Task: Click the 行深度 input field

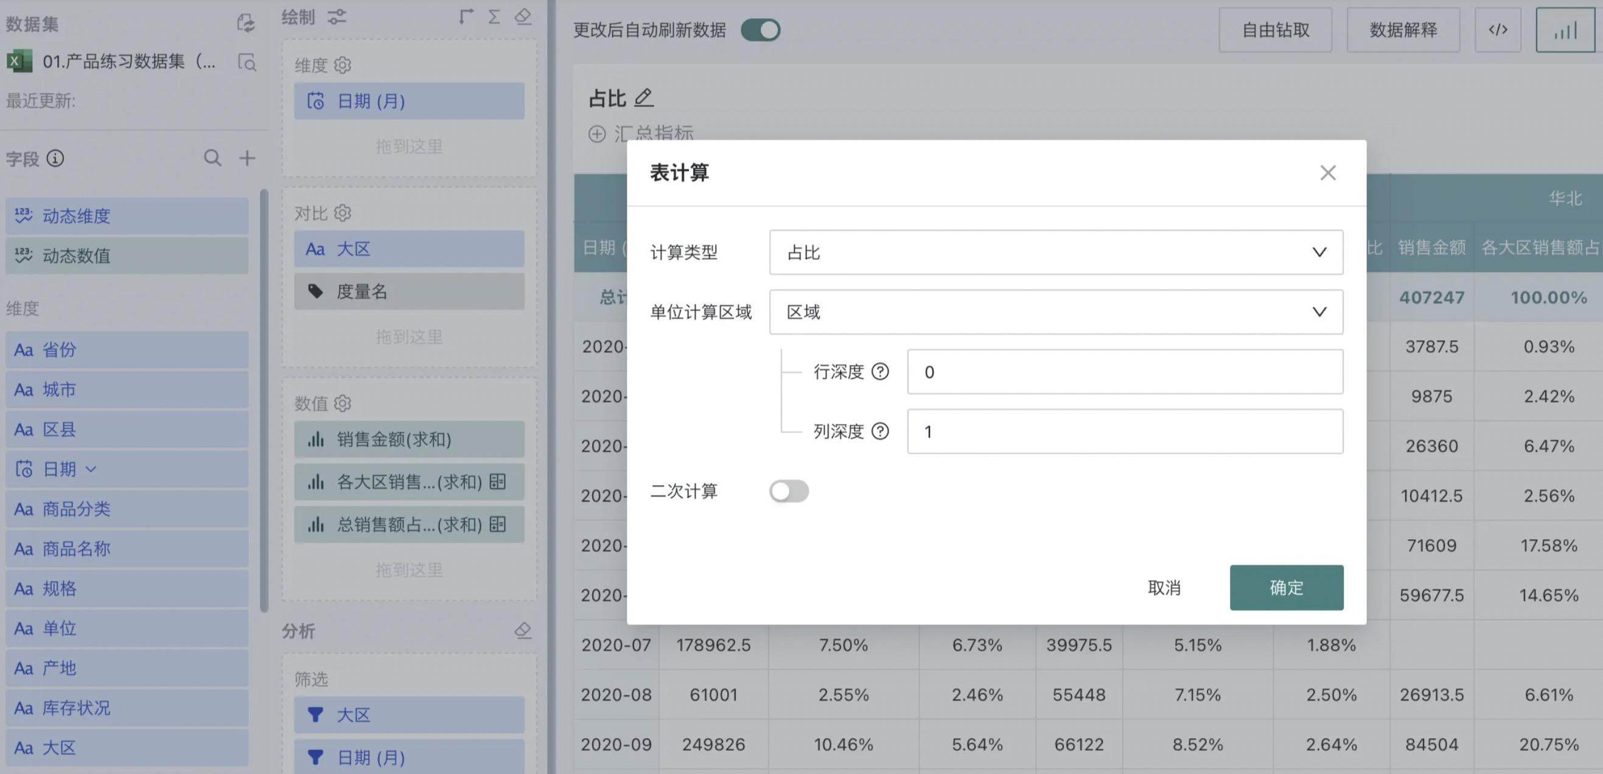Action: coord(1124,371)
